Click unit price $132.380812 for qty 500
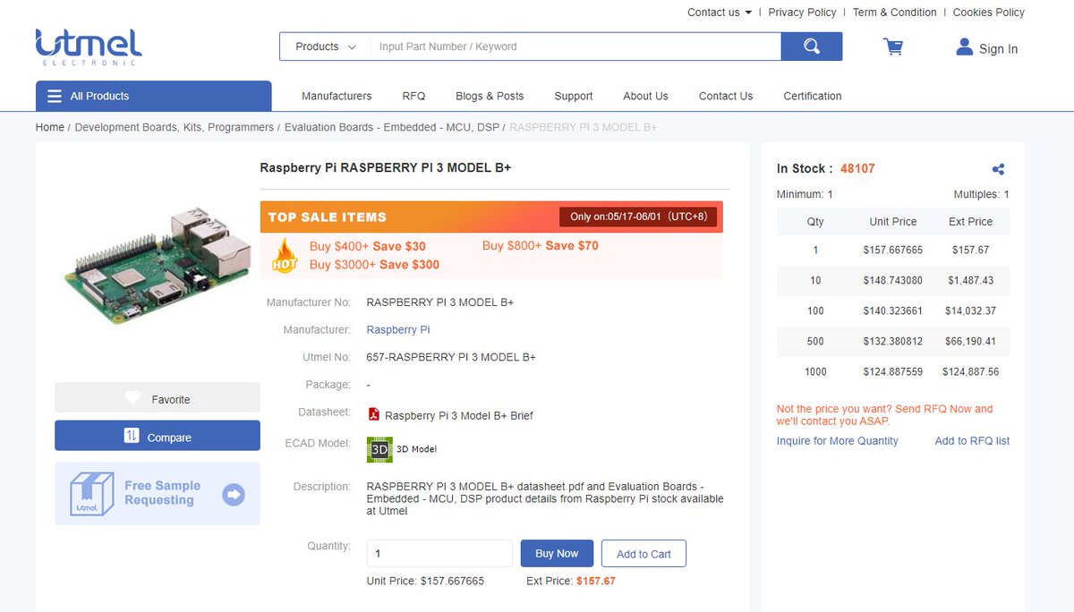This screenshot has height=612, width=1074. tap(892, 341)
